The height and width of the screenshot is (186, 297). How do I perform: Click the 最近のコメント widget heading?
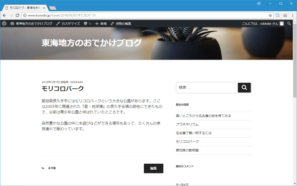(x=185, y=166)
